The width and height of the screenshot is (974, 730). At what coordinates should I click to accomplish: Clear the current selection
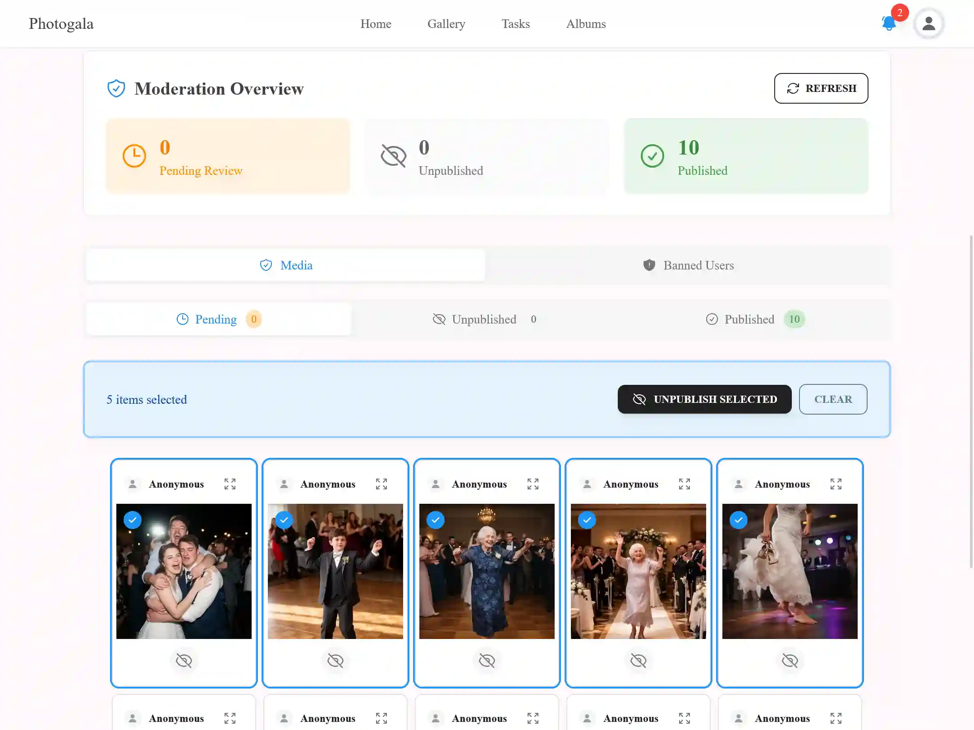833,399
